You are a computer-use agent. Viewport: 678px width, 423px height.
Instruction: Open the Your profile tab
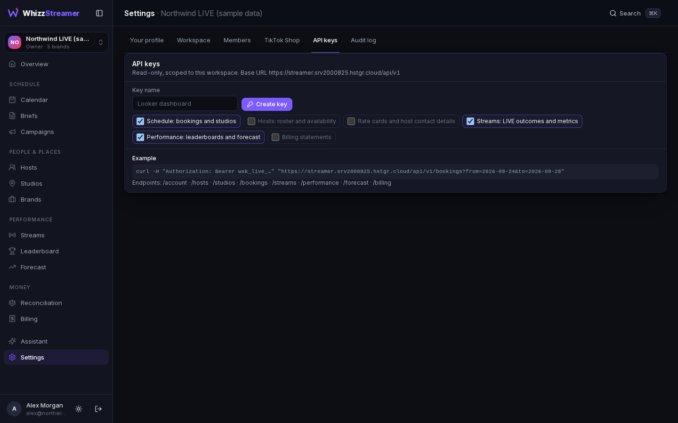[147, 40]
